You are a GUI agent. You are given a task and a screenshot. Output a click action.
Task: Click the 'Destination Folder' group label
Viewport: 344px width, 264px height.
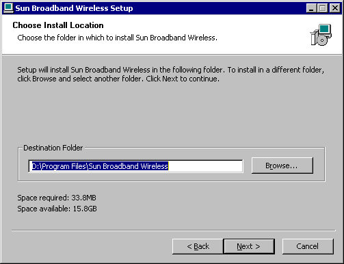[x=53, y=148]
